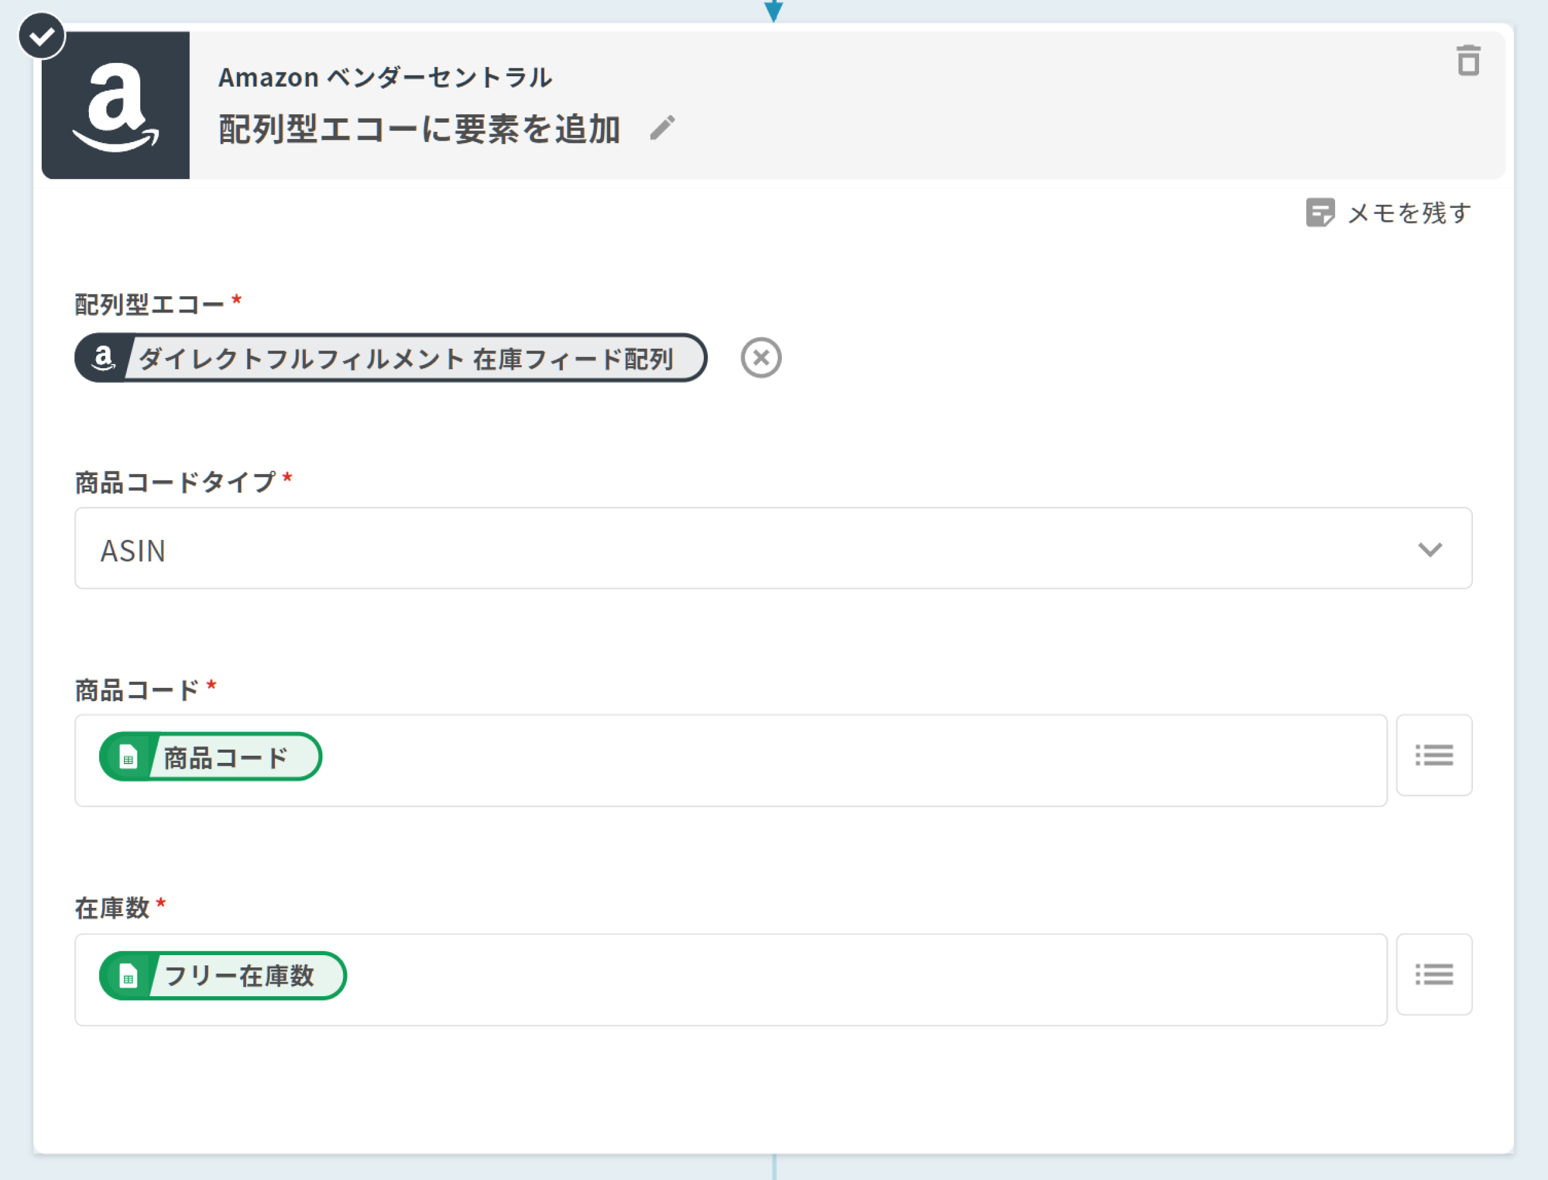Click the Amazon ベンダーセントラル header text
Image resolution: width=1548 pixels, height=1180 pixels.
(385, 77)
